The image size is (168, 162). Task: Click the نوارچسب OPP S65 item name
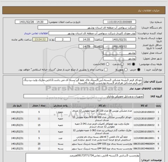coord(102,149)
